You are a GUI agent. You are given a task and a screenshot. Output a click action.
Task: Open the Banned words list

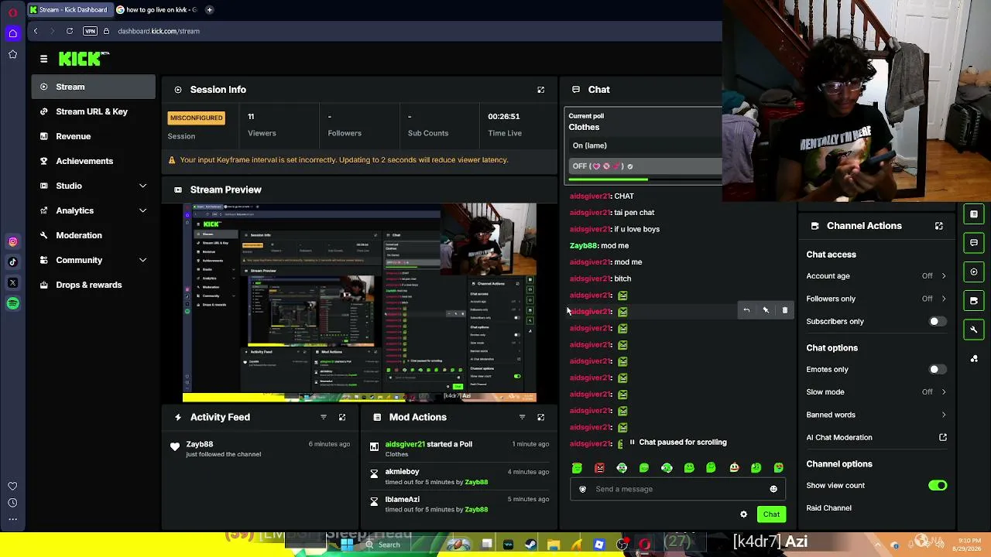(876, 415)
